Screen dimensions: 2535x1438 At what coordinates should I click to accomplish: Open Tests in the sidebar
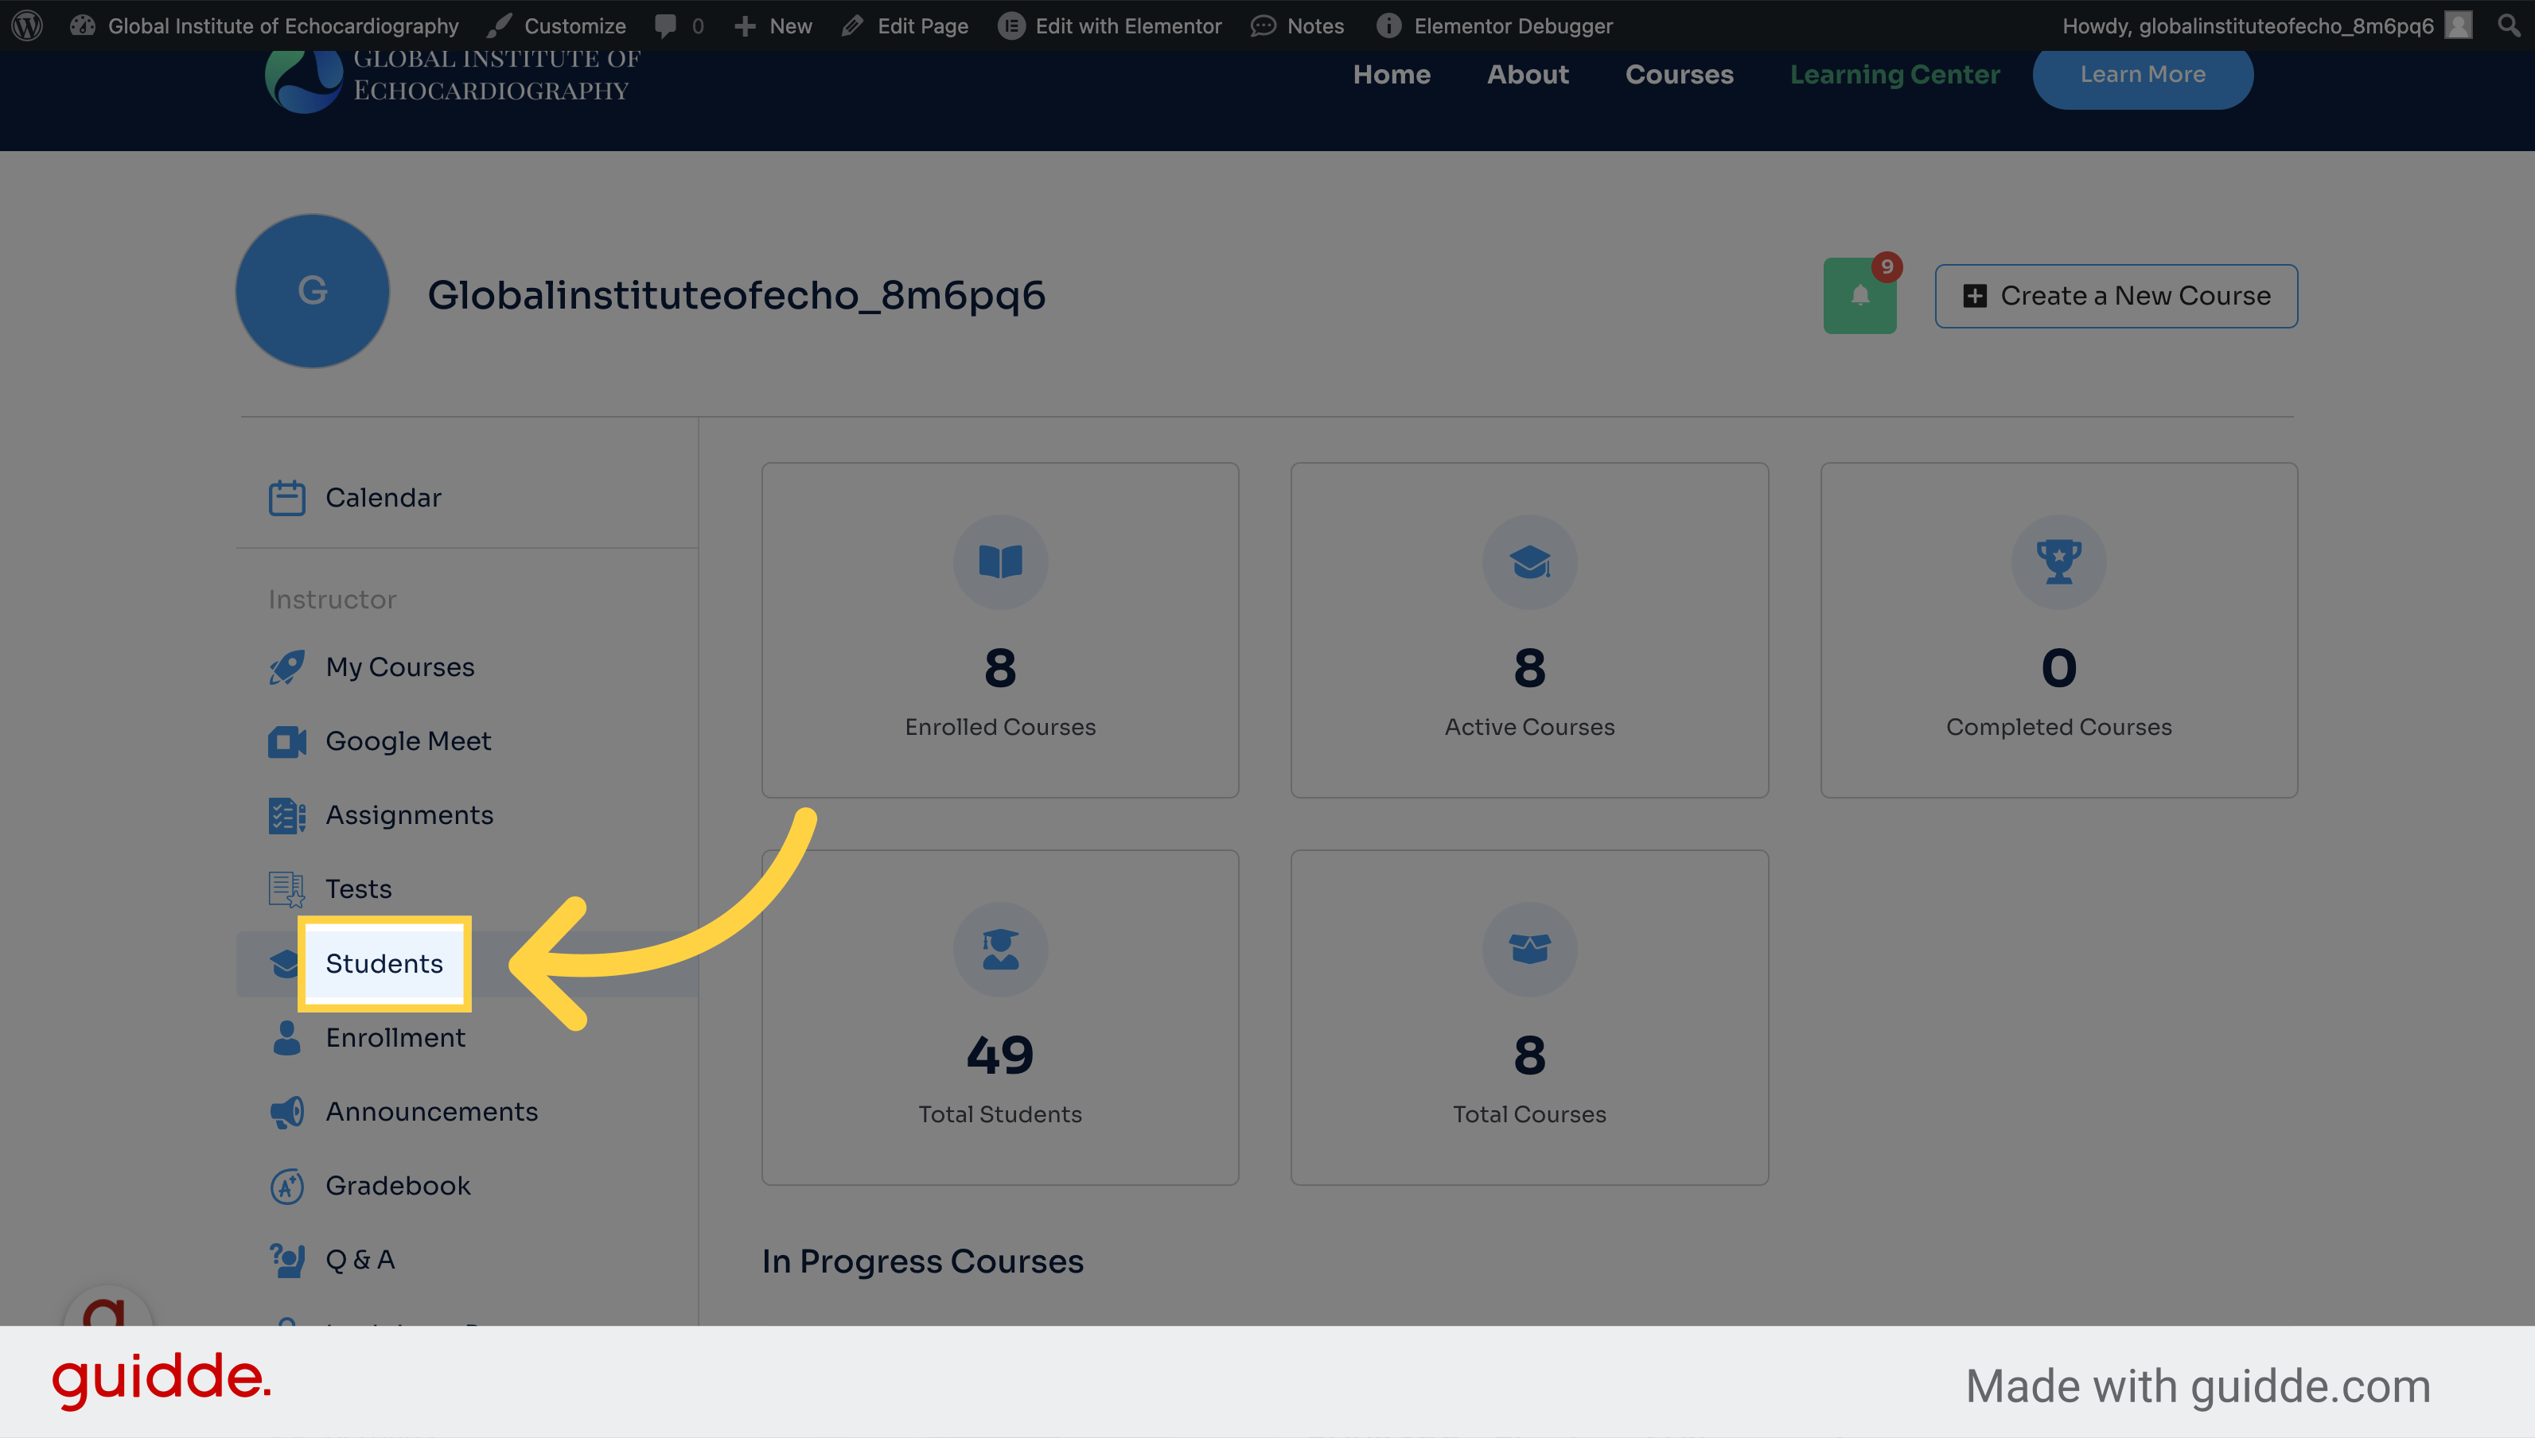pos(359,890)
